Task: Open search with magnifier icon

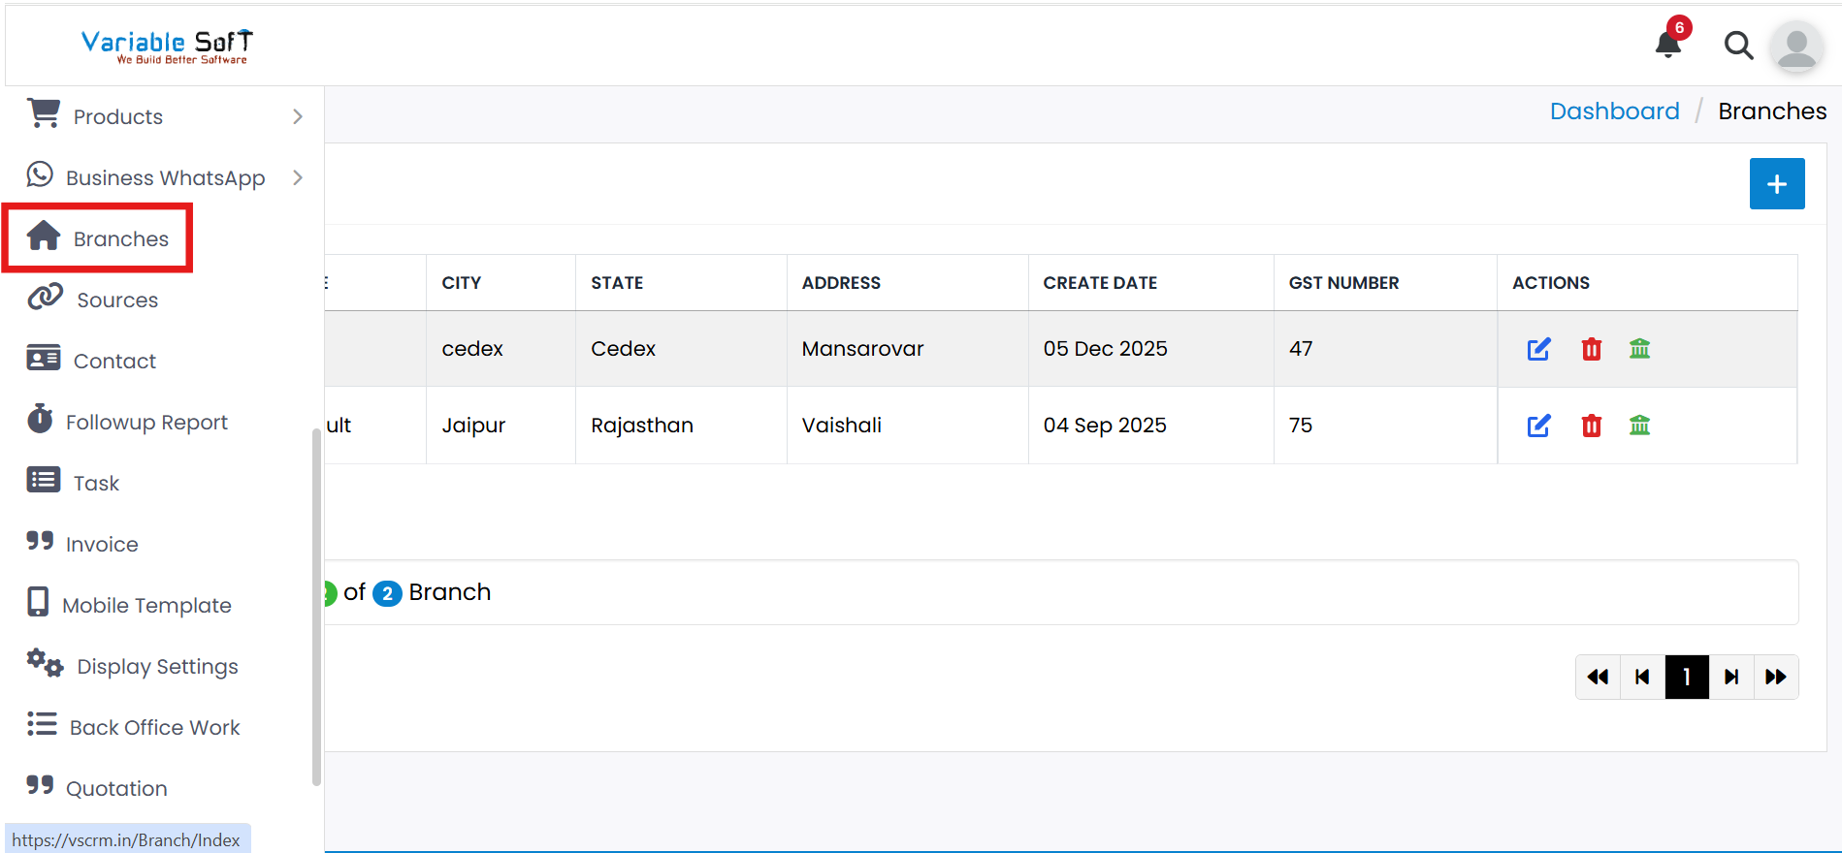Action: [x=1737, y=46]
